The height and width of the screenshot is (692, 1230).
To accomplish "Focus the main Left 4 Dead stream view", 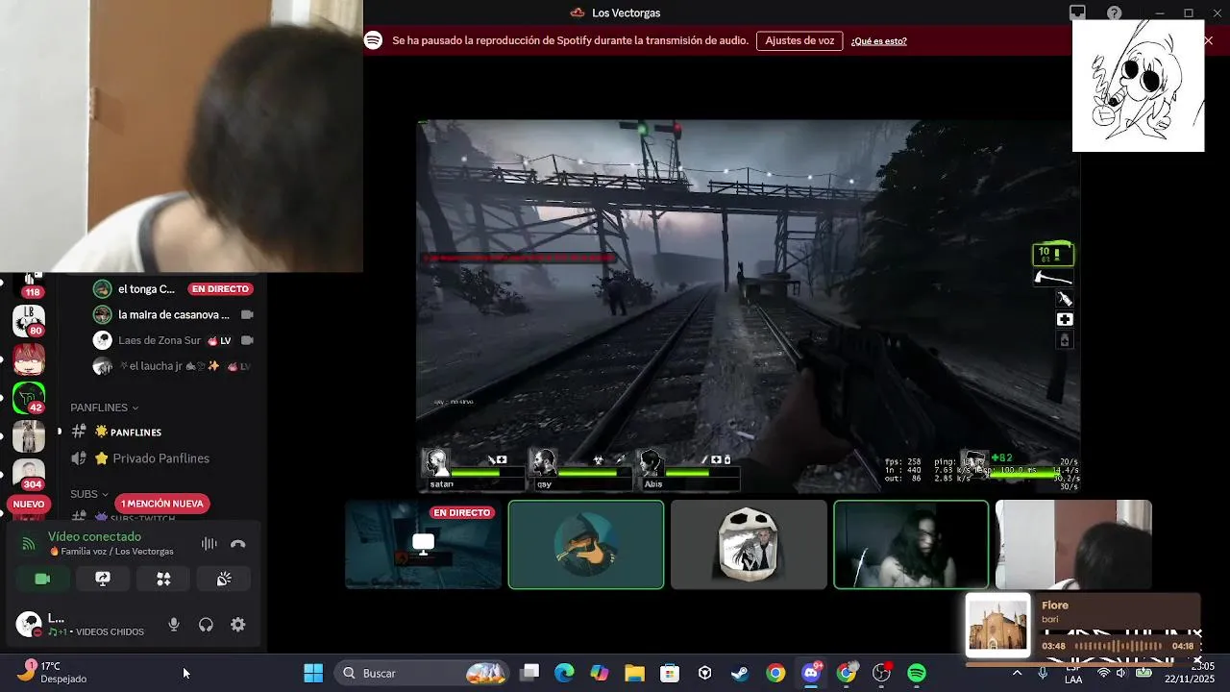I will (x=749, y=306).
